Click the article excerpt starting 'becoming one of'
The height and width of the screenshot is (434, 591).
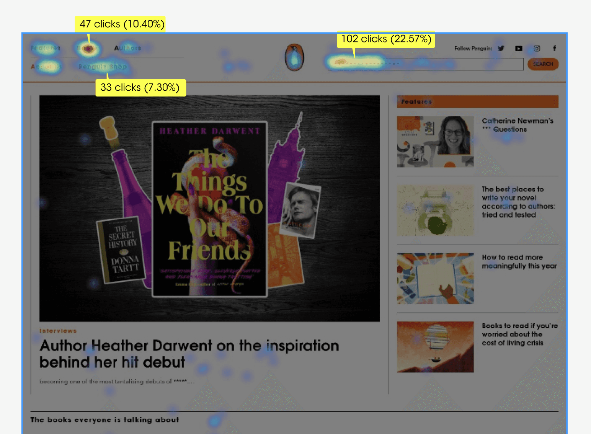[117, 382]
